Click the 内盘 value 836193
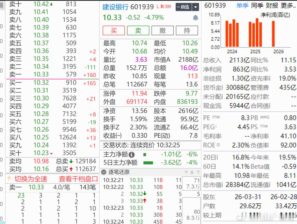Image resolution: width=297 pixels, height=224 pixels. 187,102
